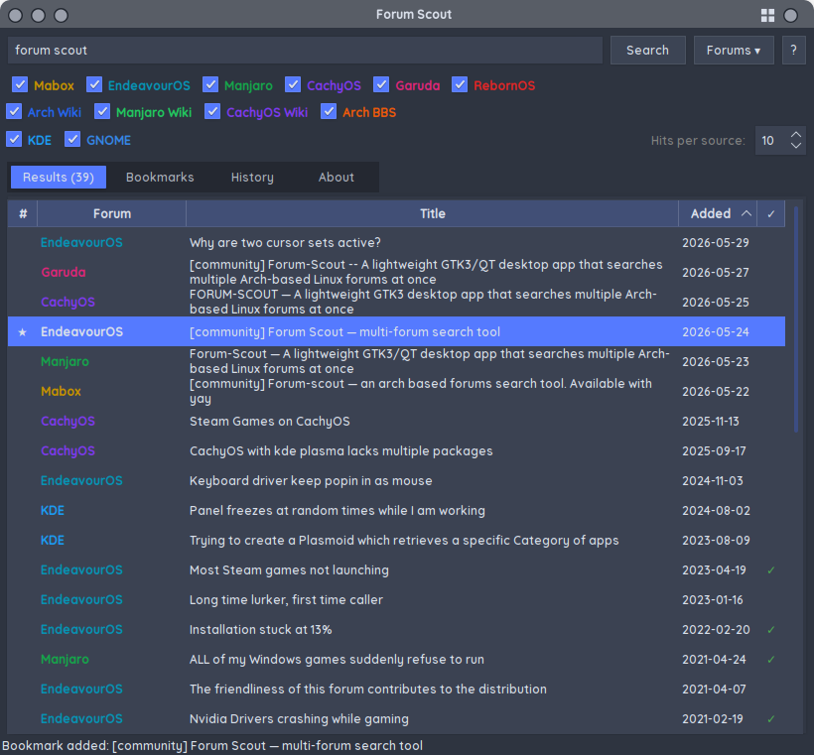Viewport: 814px width, 755px height.
Task: Click the green checkmark on Most Steam games row
Action: (771, 570)
